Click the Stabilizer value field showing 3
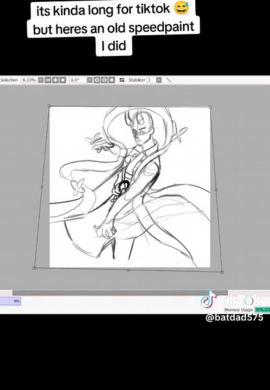 (152, 80)
